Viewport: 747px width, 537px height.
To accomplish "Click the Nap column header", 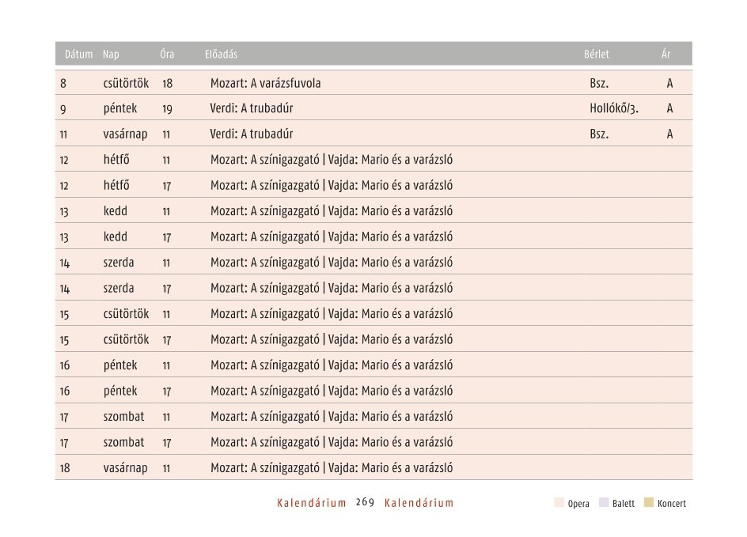I will [111, 54].
